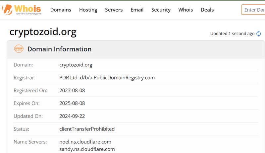Select the Updated On date 2024-09-22
Image resolution: width=265 pixels, height=153 pixels.
point(72,116)
